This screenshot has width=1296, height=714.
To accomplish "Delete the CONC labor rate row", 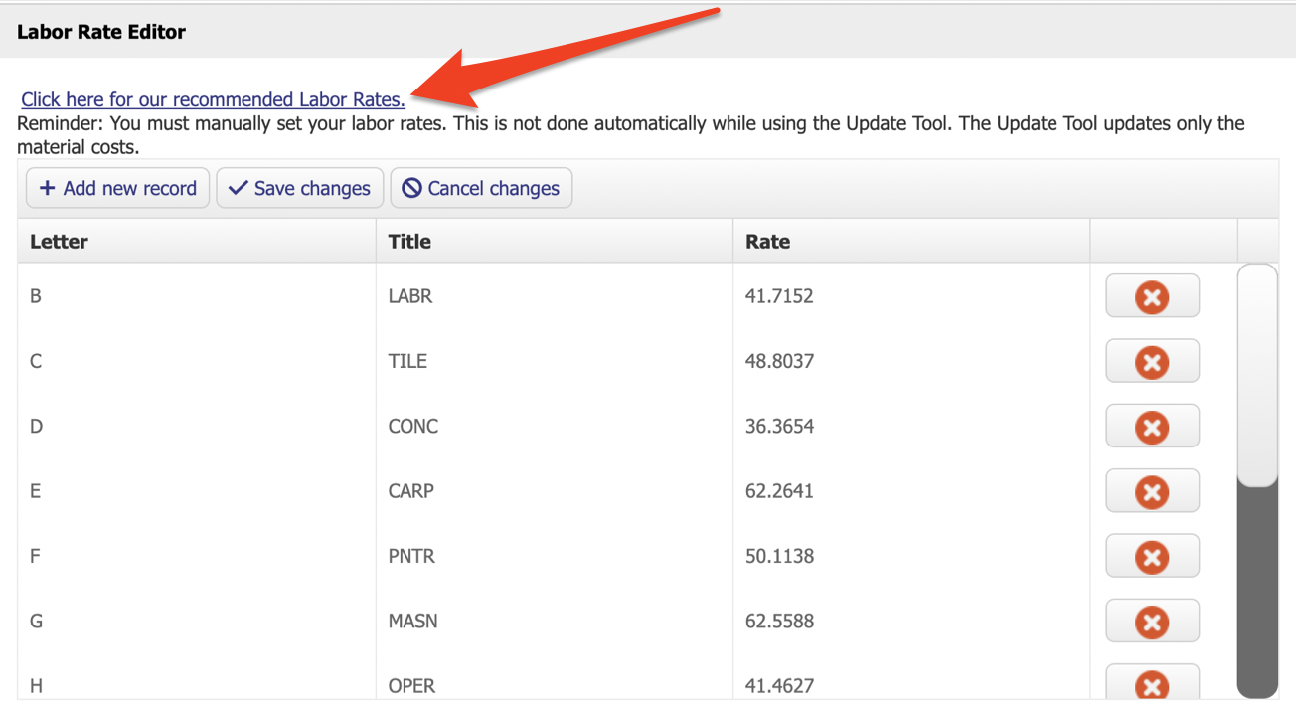I will 1152,426.
